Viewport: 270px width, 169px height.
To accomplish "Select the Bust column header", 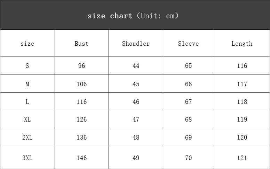I will 81,44.
